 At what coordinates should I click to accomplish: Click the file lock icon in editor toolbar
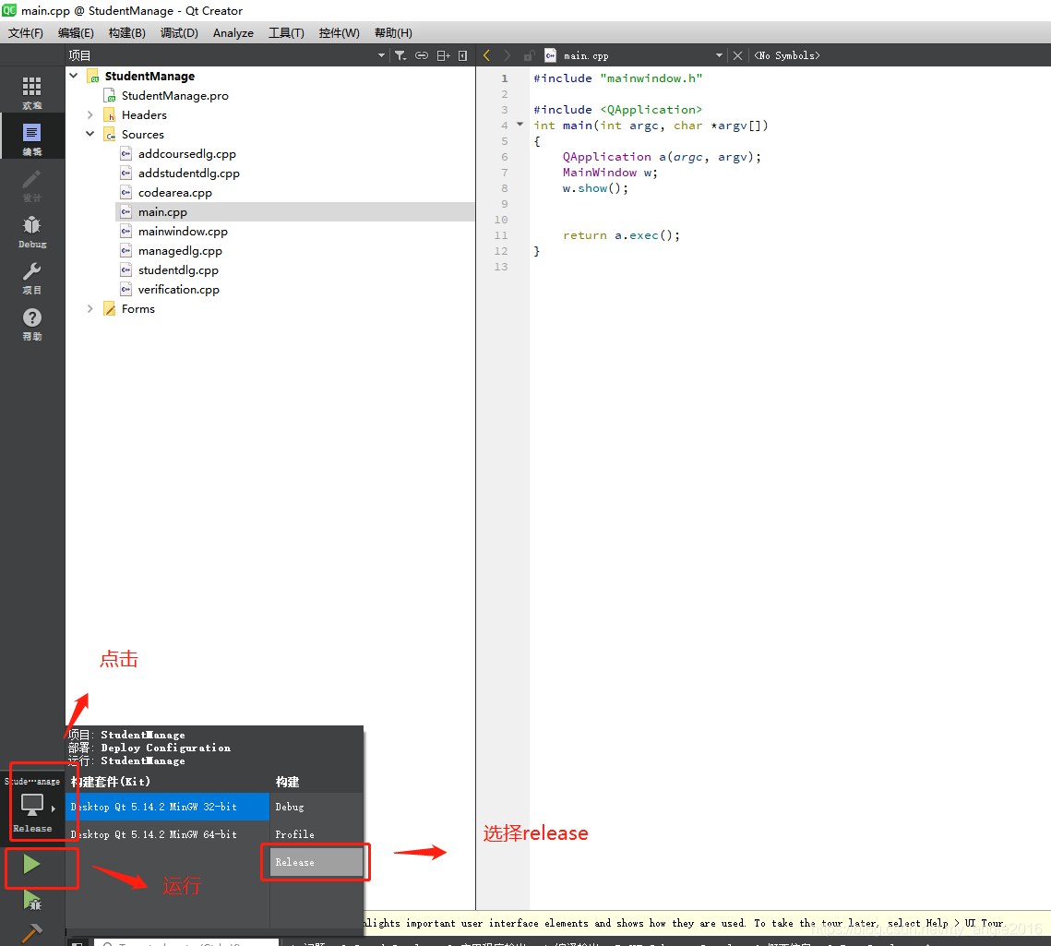[529, 55]
